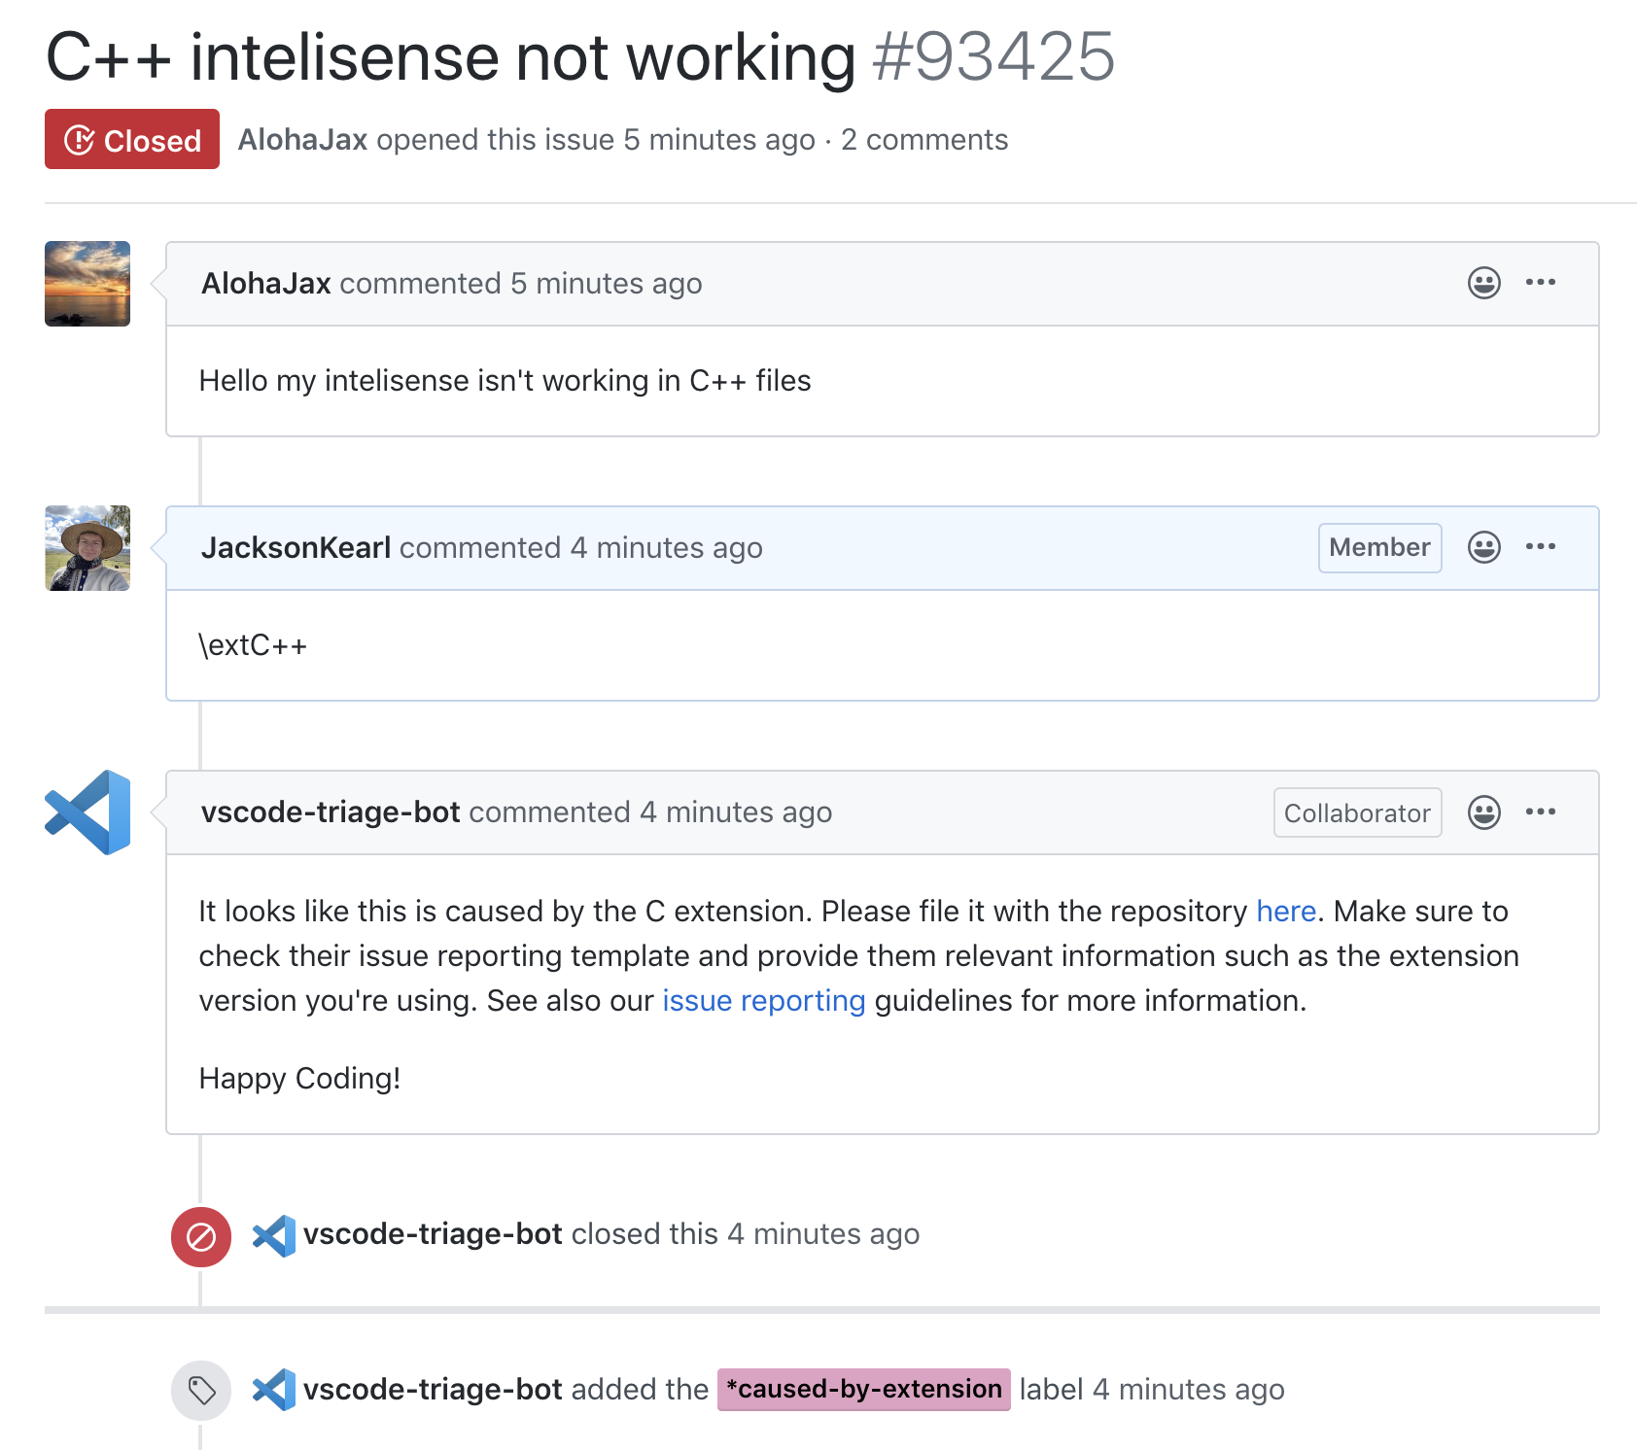
Task: Open the options menu on JacksonKearl's comment
Action: 1540,546
